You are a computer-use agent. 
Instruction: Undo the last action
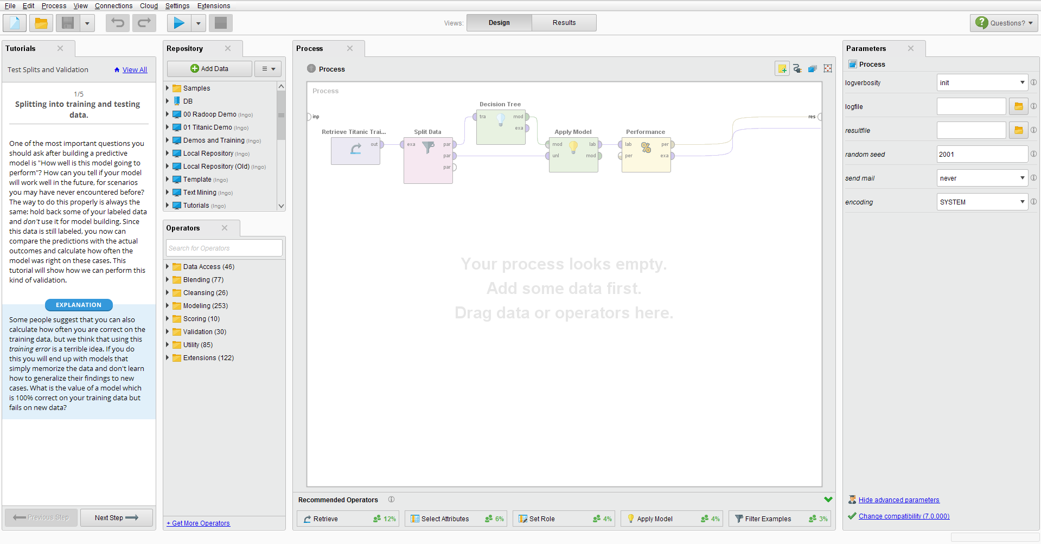coord(118,23)
